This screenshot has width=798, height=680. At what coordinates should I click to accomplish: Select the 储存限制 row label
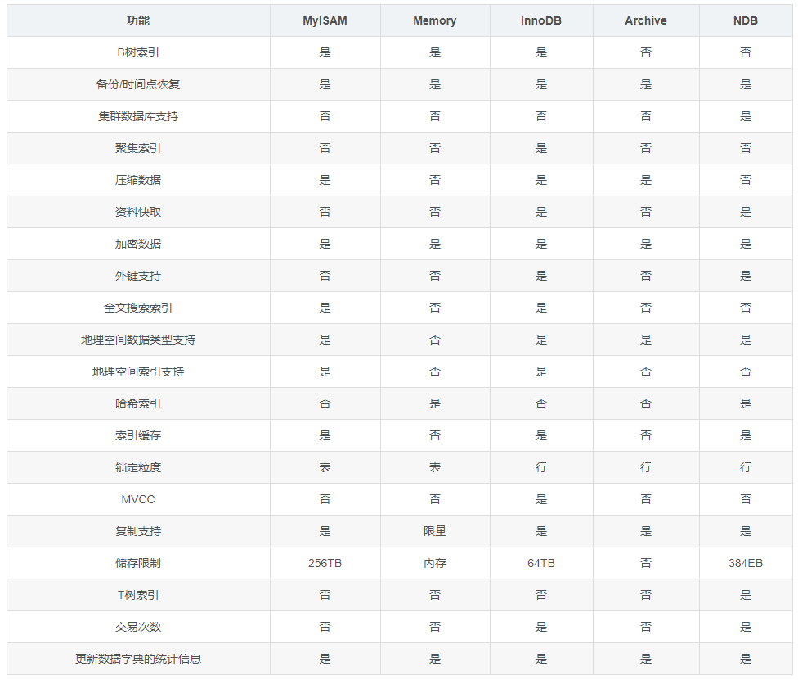[138, 563]
